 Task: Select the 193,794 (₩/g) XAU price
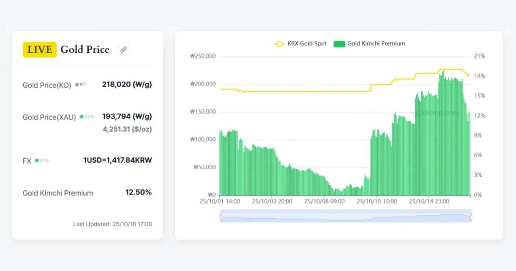[126, 116]
